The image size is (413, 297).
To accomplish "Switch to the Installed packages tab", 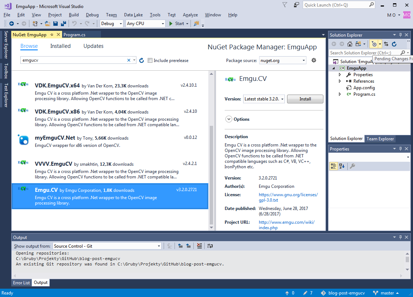I will pos(60,46).
